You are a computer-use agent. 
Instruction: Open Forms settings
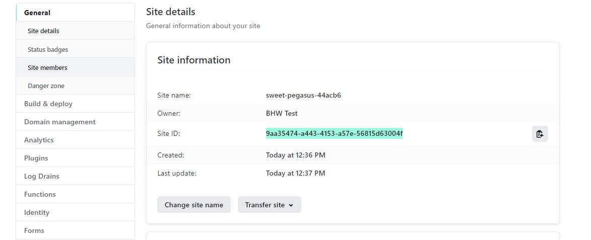tap(76, 230)
